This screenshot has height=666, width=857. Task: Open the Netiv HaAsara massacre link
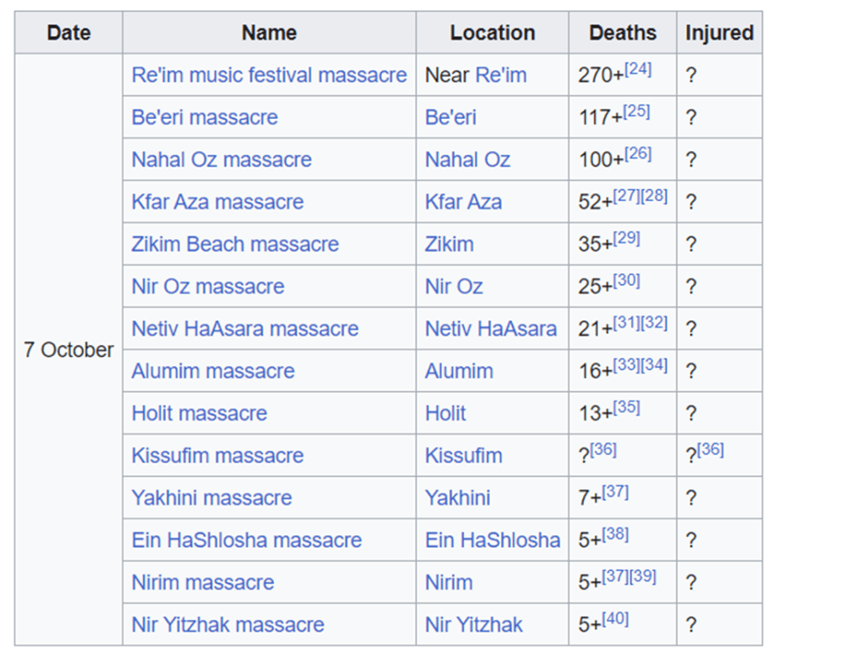click(x=245, y=329)
